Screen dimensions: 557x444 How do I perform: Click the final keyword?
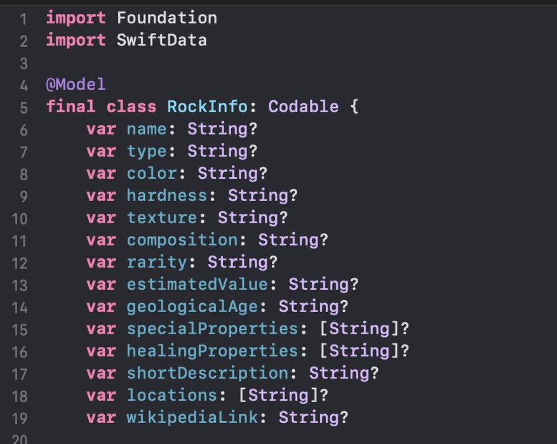(70, 107)
